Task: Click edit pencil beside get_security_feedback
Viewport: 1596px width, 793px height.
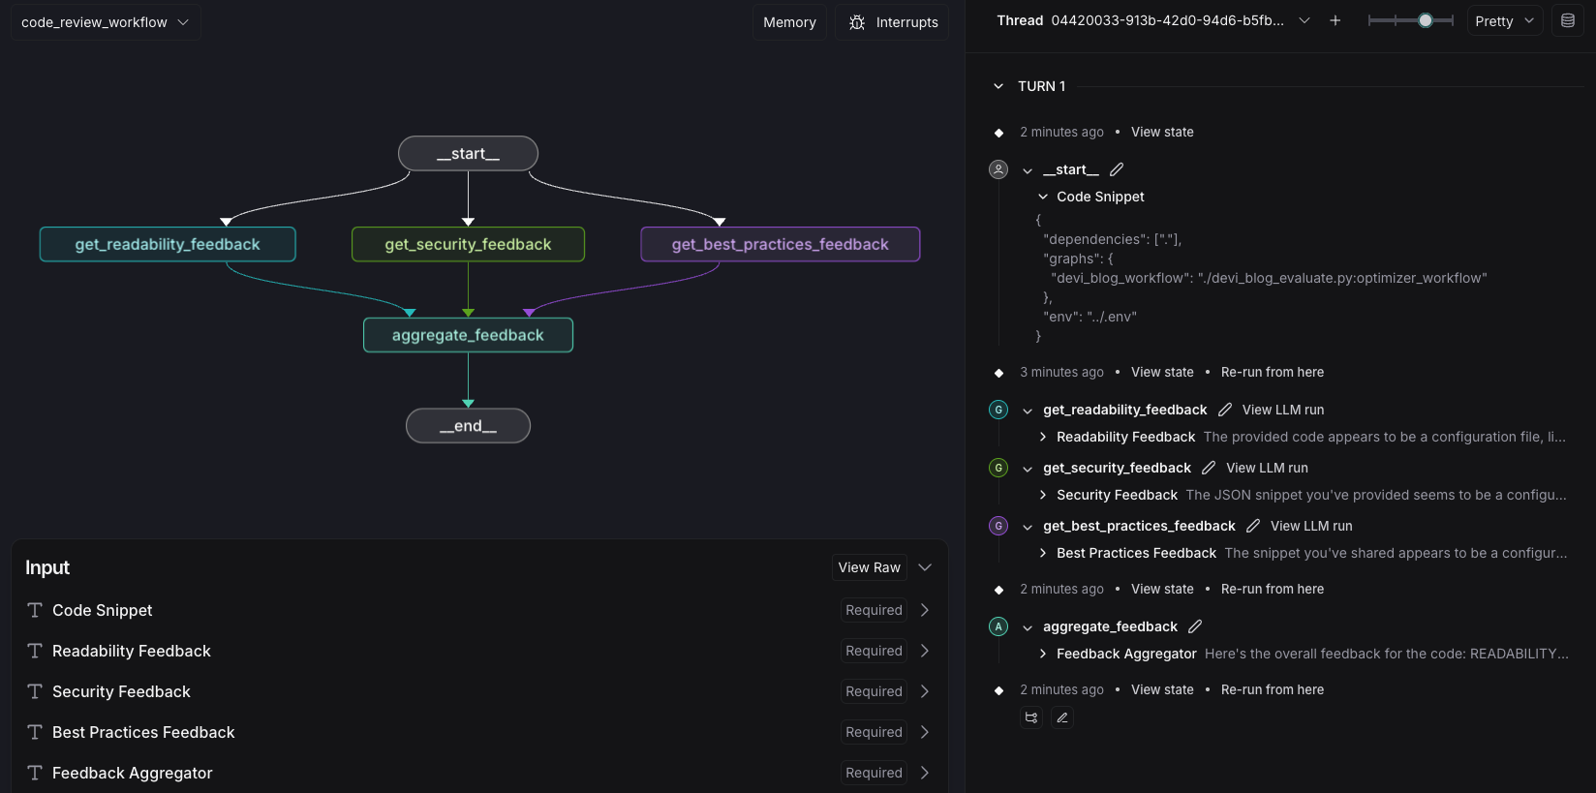Action: [x=1209, y=468]
